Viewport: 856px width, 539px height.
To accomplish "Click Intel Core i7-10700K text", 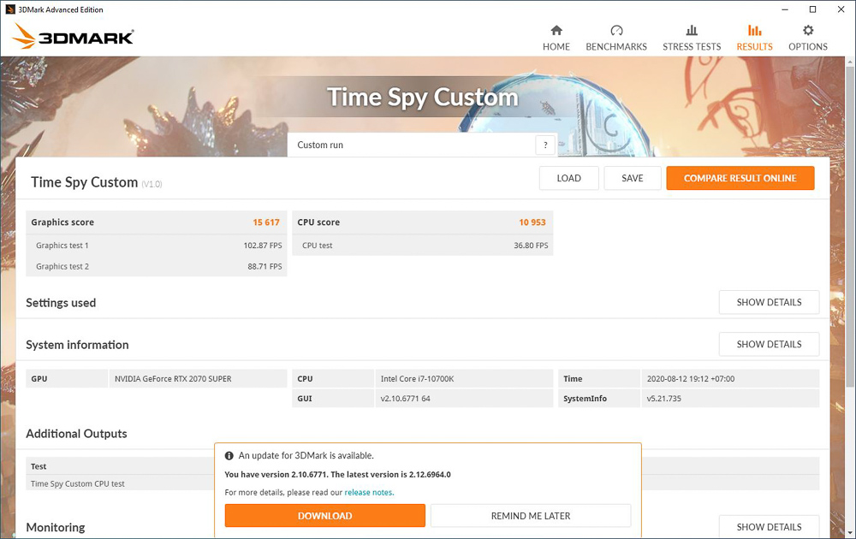I will (417, 379).
